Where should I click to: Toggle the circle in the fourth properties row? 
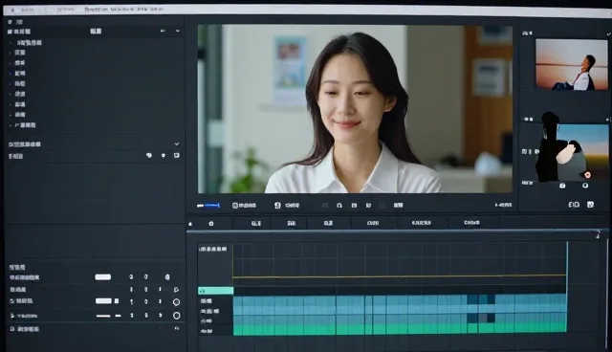click(x=176, y=316)
